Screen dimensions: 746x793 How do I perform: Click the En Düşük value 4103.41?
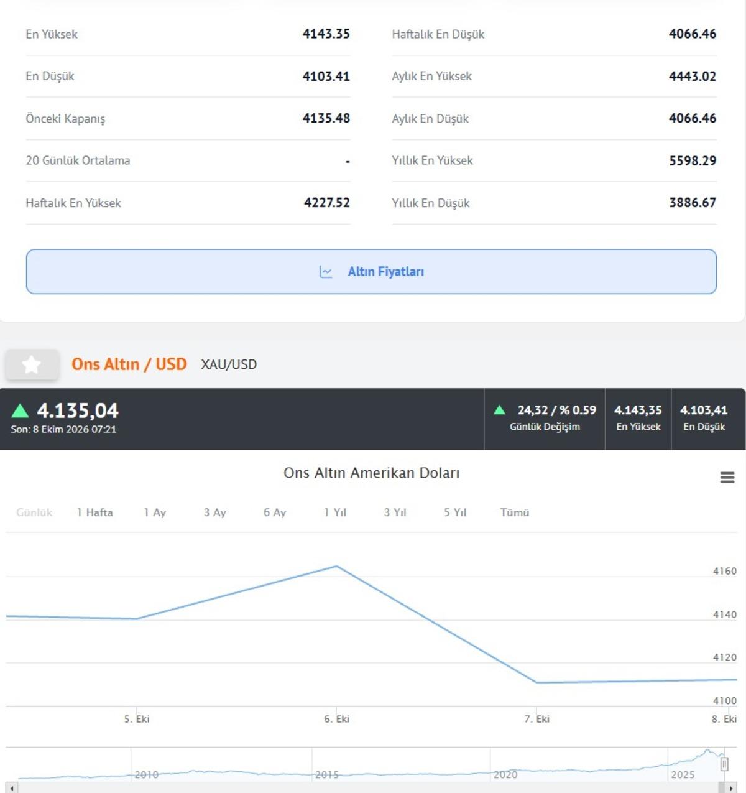click(x=326, y=76)
